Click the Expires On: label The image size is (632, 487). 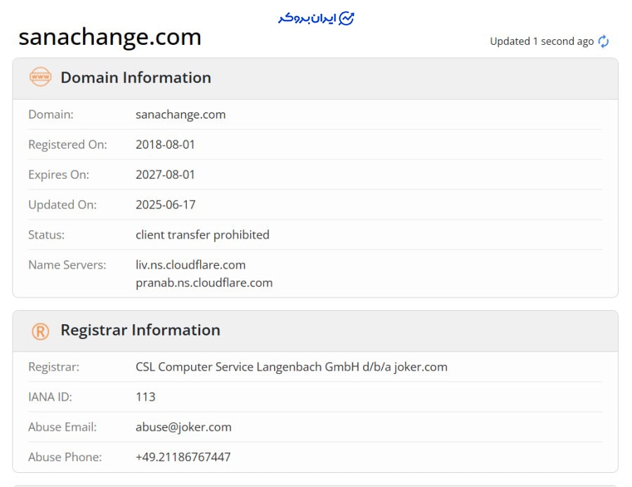click(59, 175)
